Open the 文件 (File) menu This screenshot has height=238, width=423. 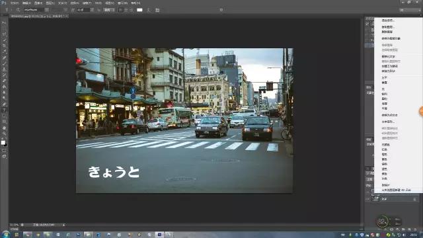pos(15,3)
